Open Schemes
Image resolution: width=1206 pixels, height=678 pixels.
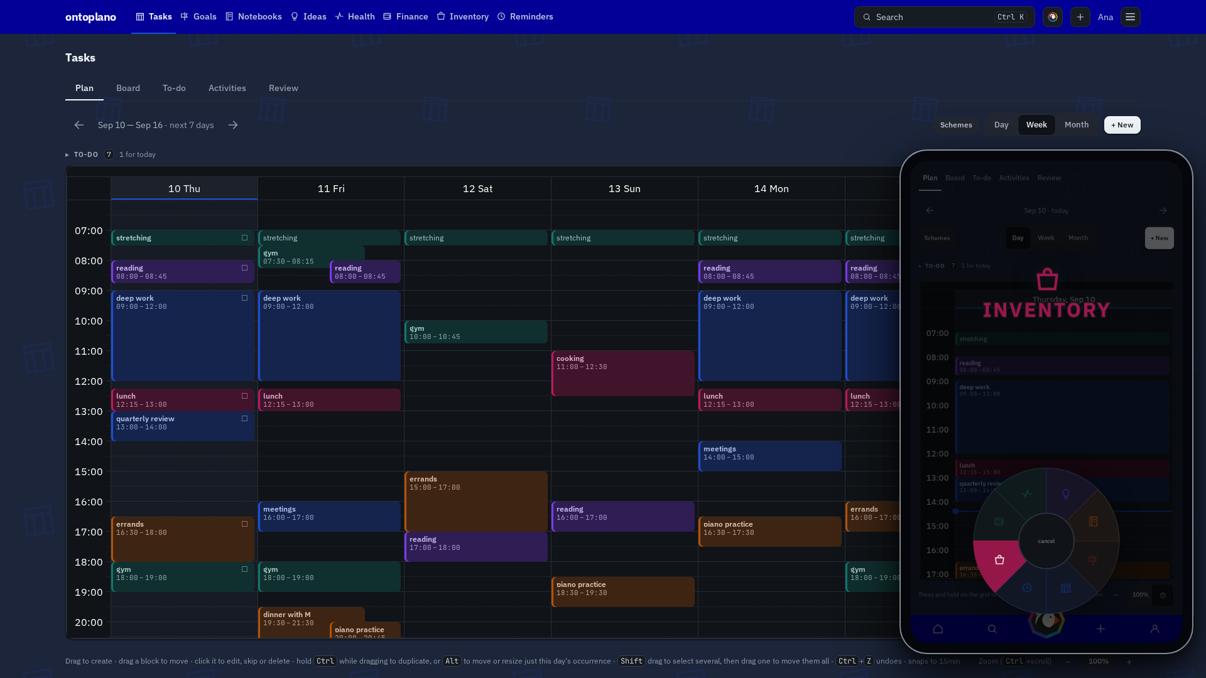tap(956, 125)
